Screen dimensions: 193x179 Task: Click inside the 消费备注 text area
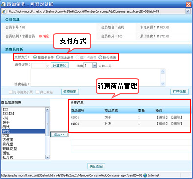(x=98, y=77)
